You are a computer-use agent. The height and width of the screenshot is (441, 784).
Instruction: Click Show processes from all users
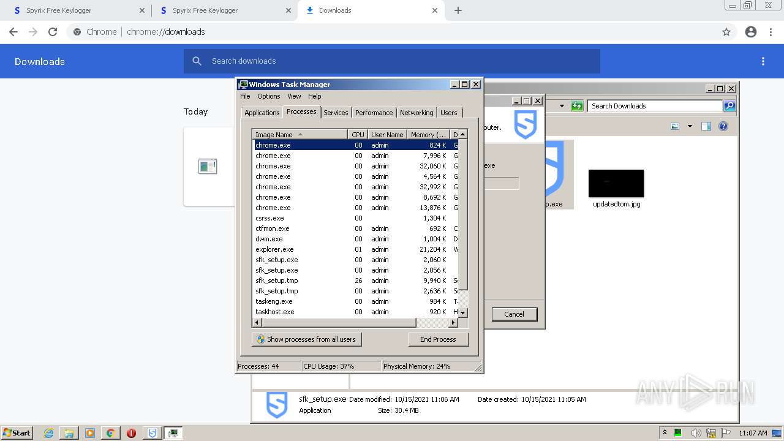306,339
